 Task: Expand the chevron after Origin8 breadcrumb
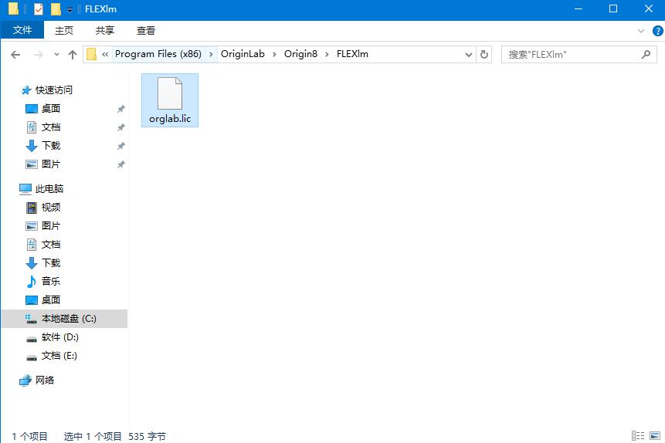[327, 54]
